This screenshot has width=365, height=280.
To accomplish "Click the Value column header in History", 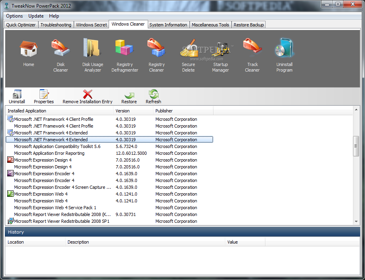I will (x=245, y=242).
